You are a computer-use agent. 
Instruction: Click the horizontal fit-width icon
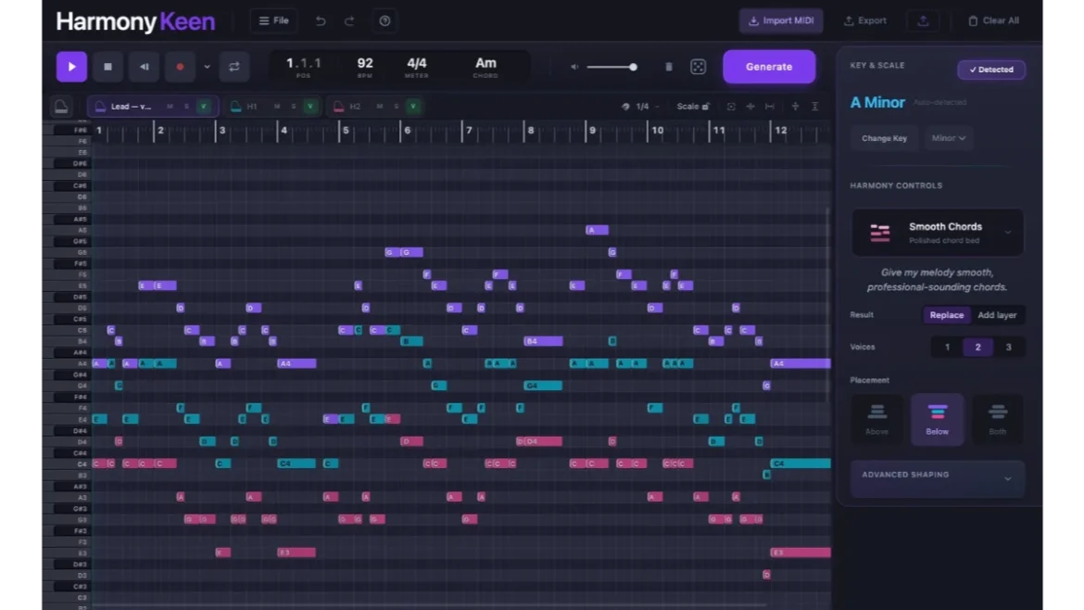point(769,107)
